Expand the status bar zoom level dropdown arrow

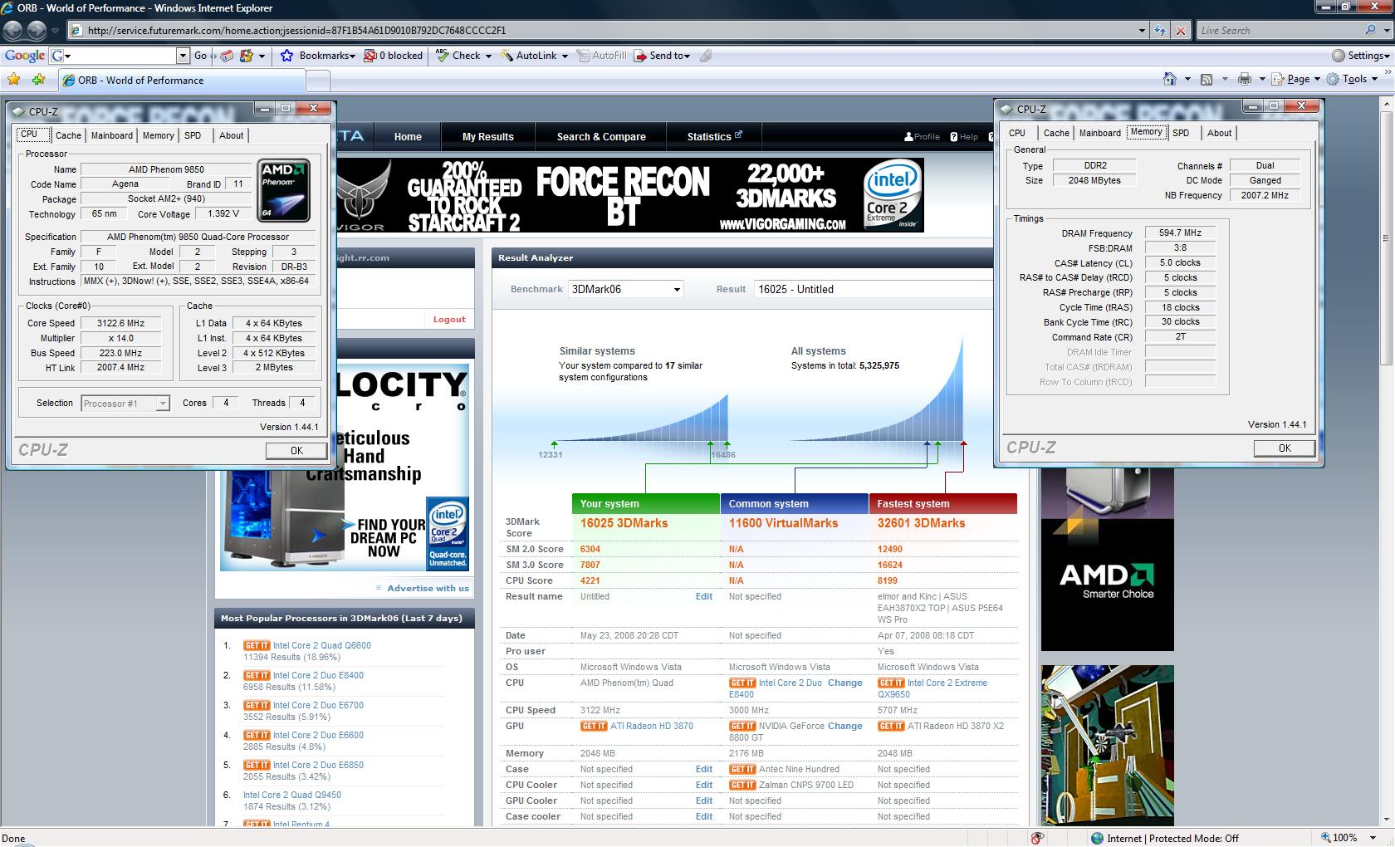tap(1373, 838)
